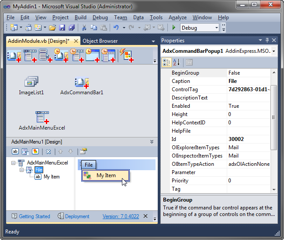Image resolution: width=284 pixels, height=240 pixels.
Task: Start debugging with green play icon
Action: point(174,27)
